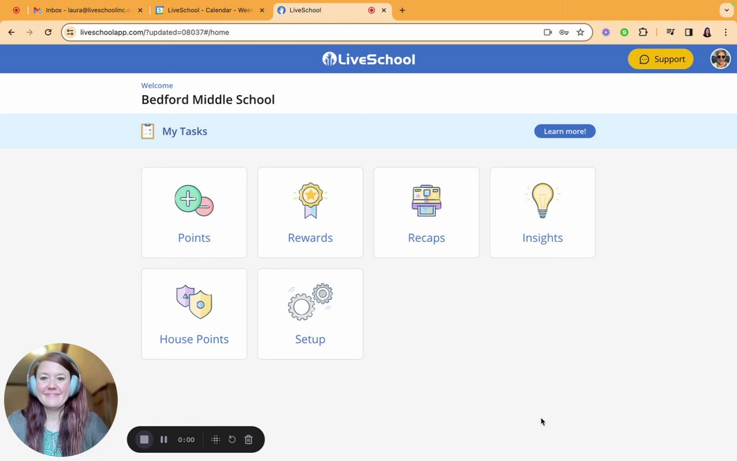The image size is (737, 461).
Task: Click the My Tasks clipboard icon
Action: pyautogui.click(x=148, y=131)
